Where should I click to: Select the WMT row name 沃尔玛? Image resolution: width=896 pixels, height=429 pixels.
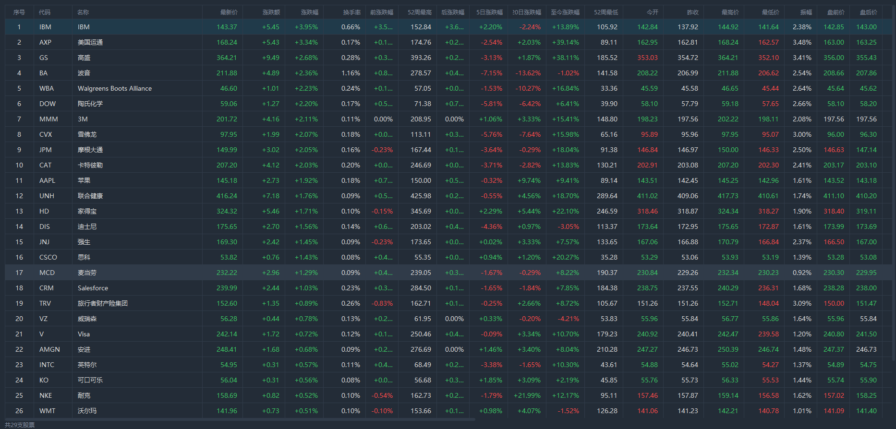pyautogui.click(x=87, y=411)
